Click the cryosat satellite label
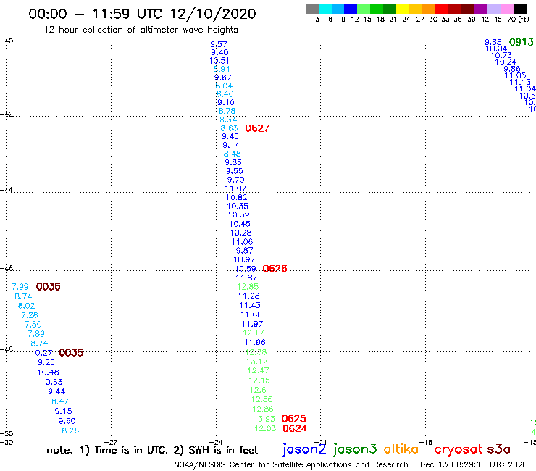This screenshot has height=471, width=536. [x=458, y=449]
